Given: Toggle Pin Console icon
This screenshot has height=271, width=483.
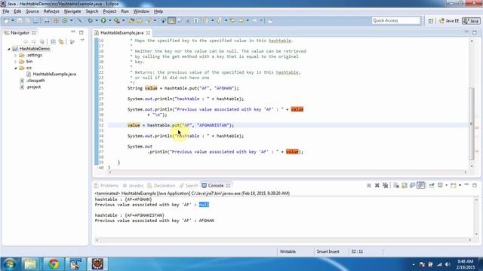Looking at the screenshot, I should (432, 186).
